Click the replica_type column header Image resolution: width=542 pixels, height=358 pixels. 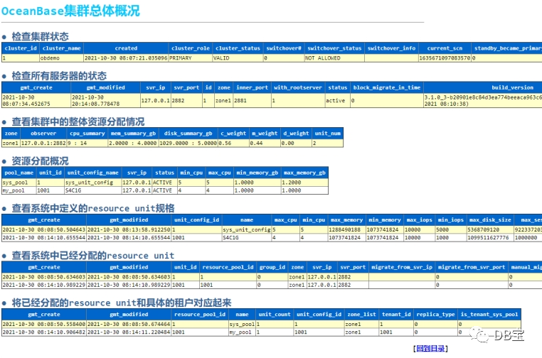[435, 315]
